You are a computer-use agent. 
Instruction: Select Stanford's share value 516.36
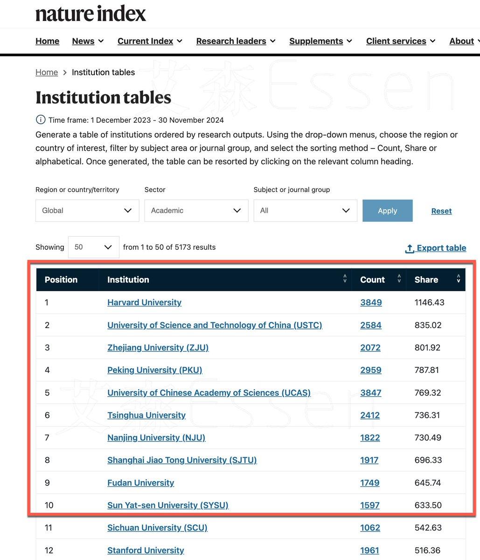[x=427, y=550]
